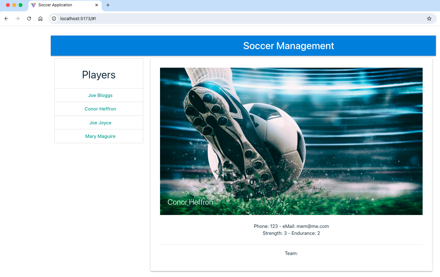Viewport: 440px width, 277px height.
Task: Bookmark this page with the star icon
Action: click(x=429, y=19)
